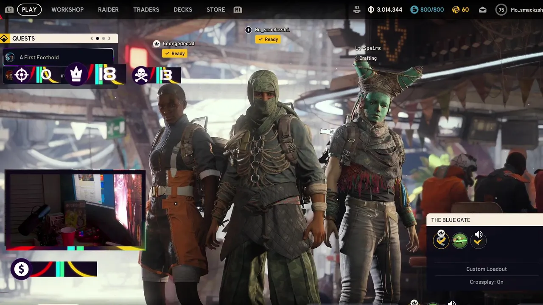Image resolution: width=543 pixels, height=305 pixels.
Task: Click the Mo_smackzshi nameplate above center raider
Action: coord(272,30)
